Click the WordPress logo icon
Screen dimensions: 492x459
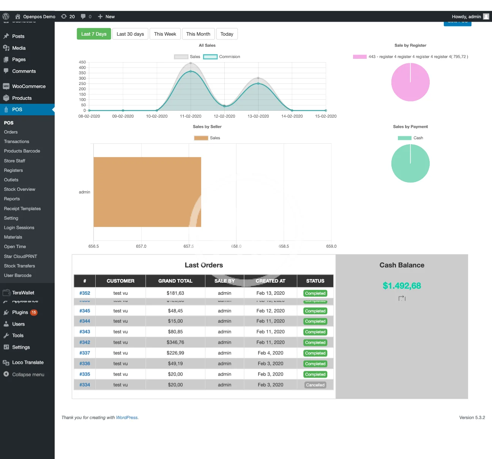click(6, 16)
